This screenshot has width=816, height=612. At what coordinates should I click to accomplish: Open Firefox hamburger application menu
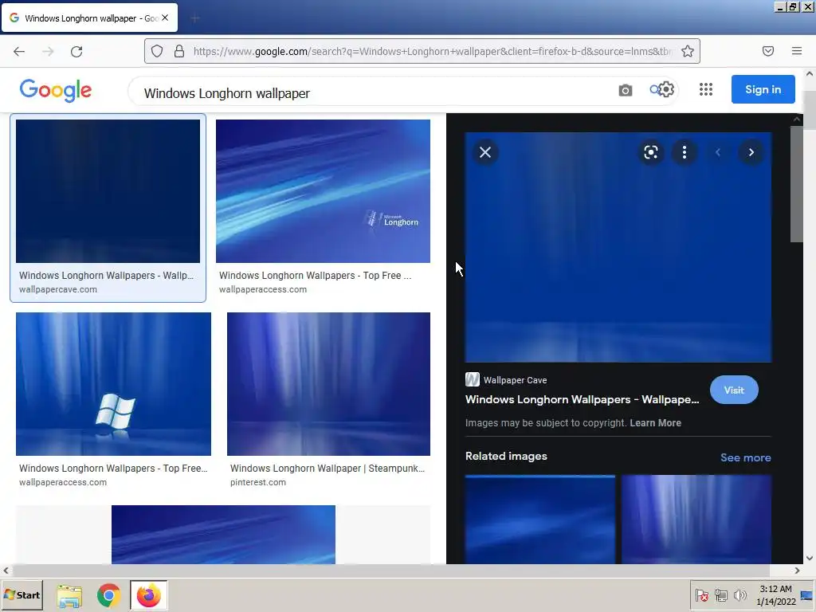point(796,51)
